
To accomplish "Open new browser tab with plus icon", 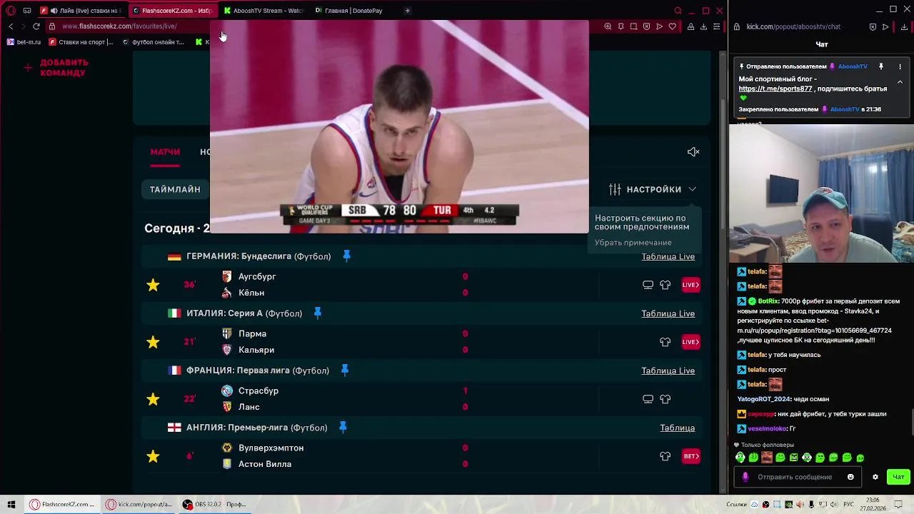I will (407, 11).
